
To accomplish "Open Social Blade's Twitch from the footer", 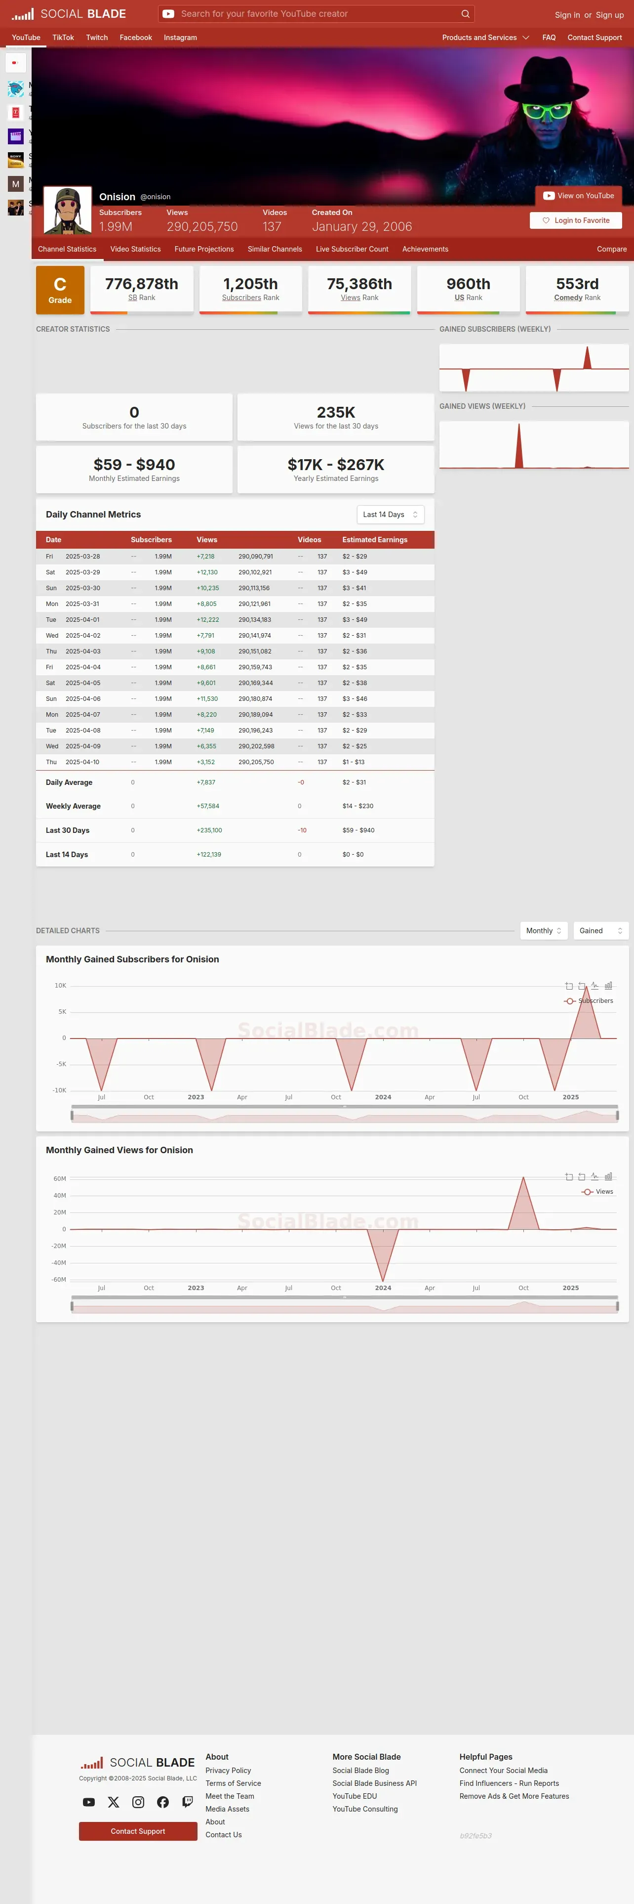I will (188, 1802).
